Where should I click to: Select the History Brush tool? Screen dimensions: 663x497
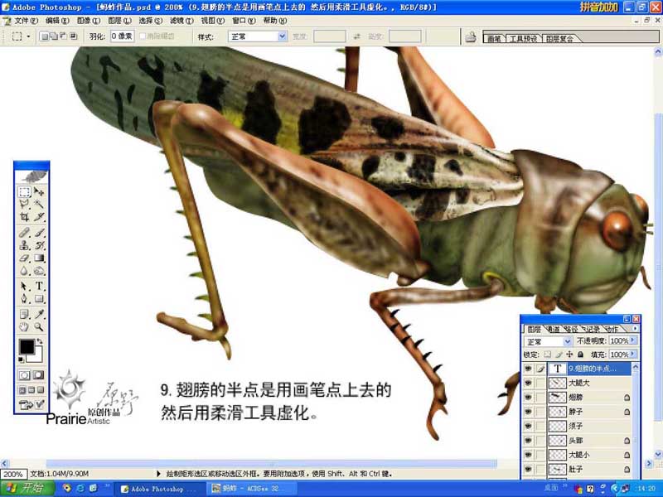point(39,245)
